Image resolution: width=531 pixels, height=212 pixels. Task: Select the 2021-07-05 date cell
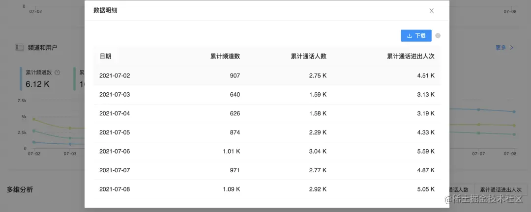[115, 132]
